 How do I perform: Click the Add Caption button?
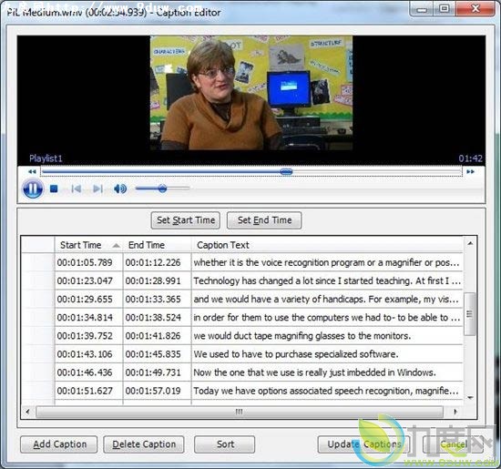point(59,444)
